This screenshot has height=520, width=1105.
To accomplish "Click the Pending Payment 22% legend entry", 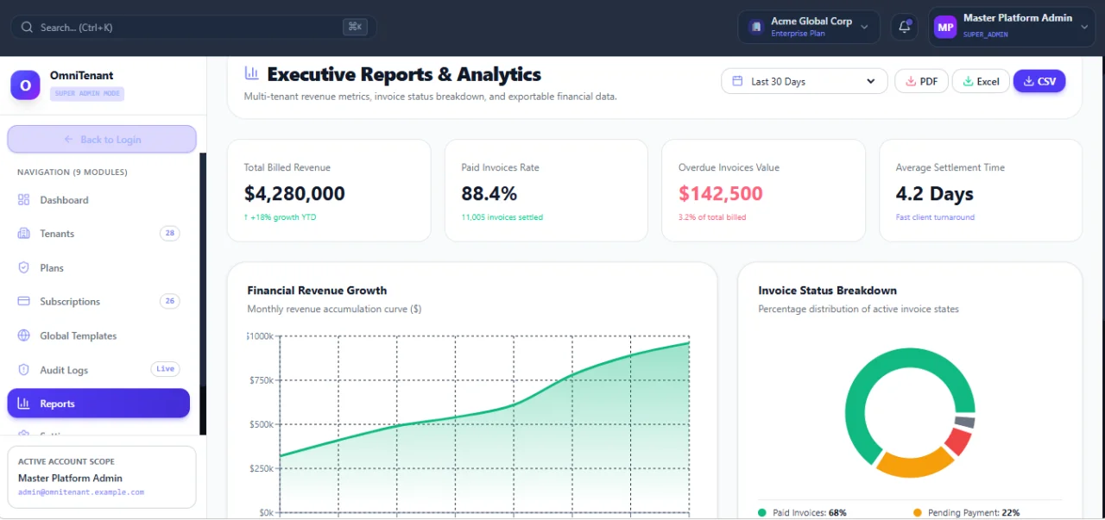I will point(966,512).
